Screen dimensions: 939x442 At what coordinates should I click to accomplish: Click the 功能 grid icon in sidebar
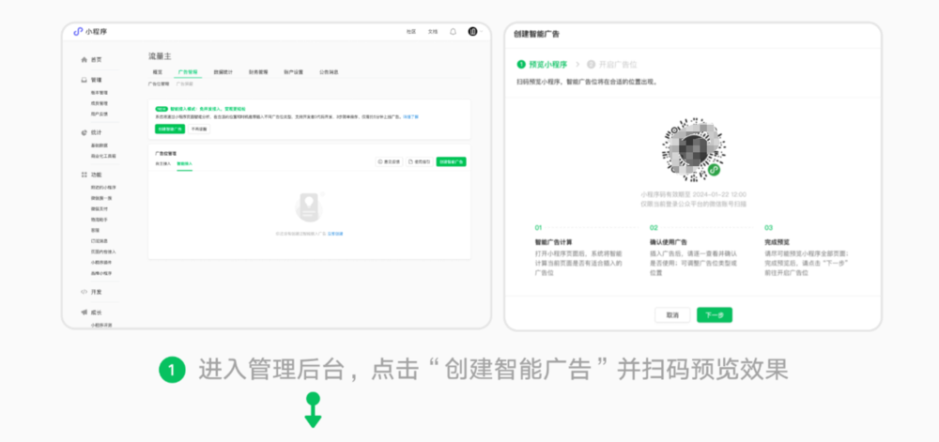[x=84, y=175]
